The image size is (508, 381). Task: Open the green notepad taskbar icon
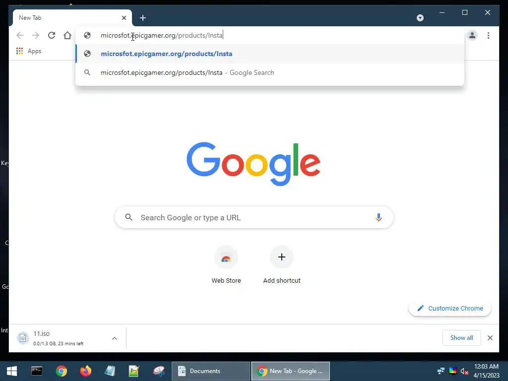pyautogui.click(x=134, y=371)
